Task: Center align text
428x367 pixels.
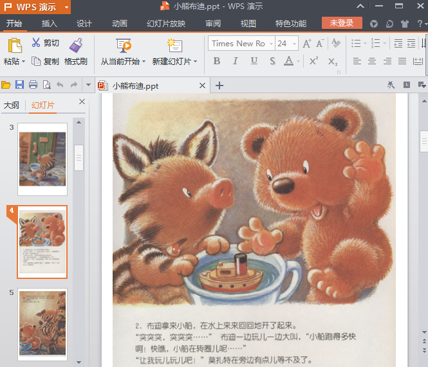Action: point(372,61)
